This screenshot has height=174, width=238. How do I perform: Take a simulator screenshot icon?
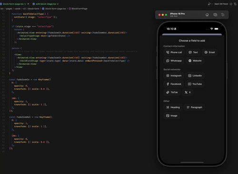215,15
